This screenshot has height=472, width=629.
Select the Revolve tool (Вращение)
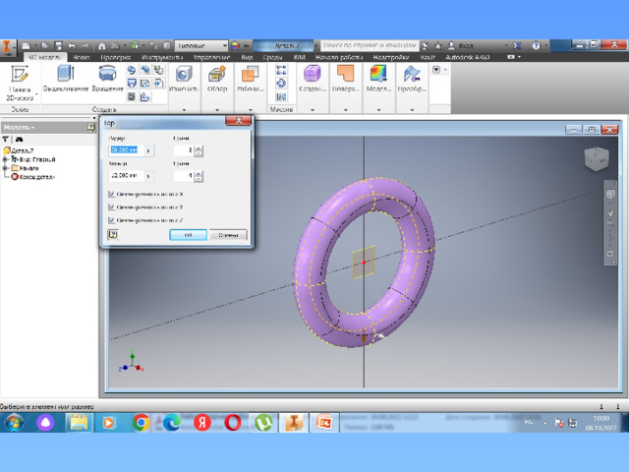[109, 77]
